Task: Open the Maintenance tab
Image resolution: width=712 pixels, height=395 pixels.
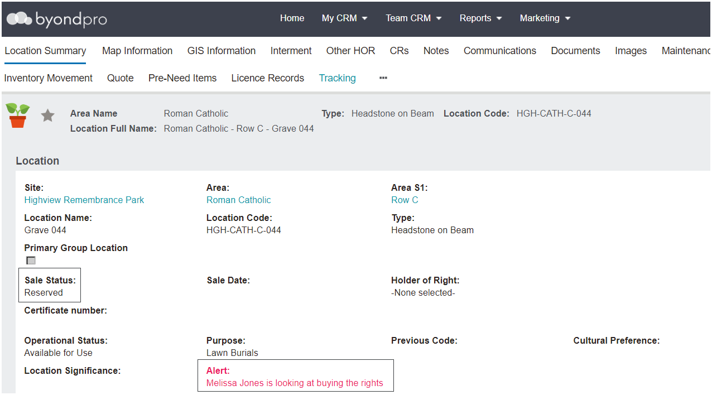Action: [686, 51]
